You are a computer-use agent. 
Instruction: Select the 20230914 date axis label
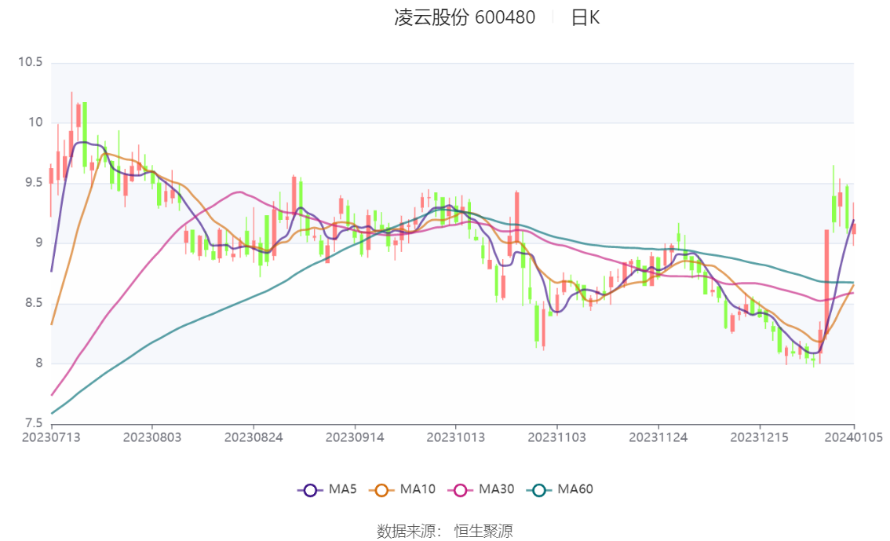(355, 437)
